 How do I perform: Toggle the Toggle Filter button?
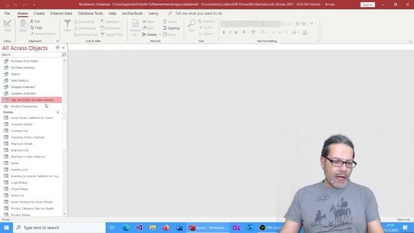112,34
